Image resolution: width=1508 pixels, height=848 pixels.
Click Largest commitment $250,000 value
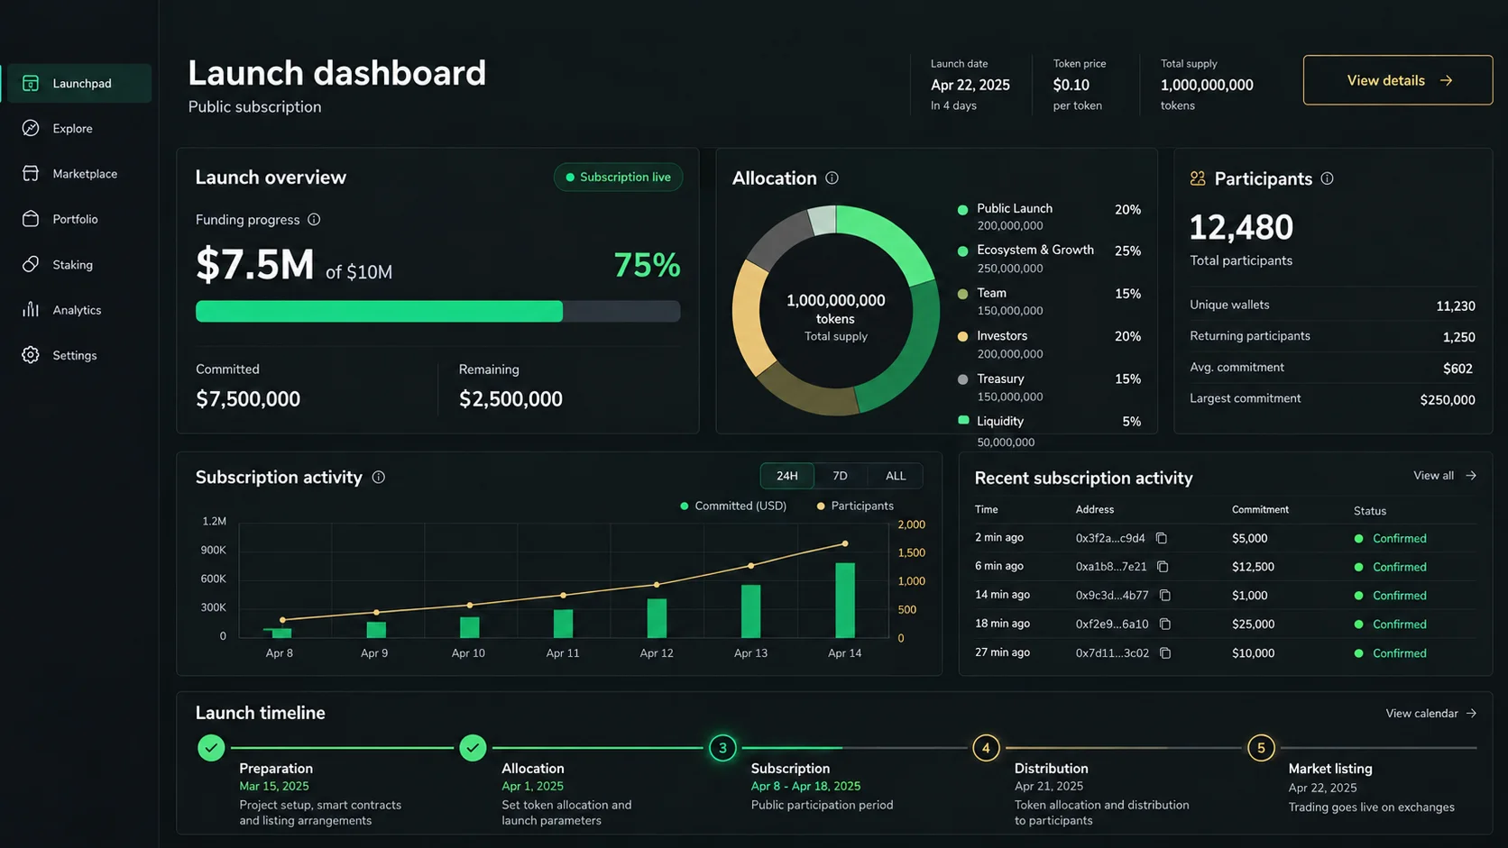1448,399
